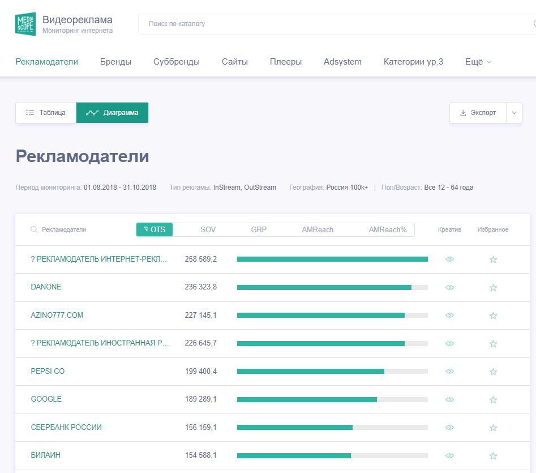Viewport: 536px width, 473px height.
Task: Open the Плееры tab
Action: tap(285, 62)
